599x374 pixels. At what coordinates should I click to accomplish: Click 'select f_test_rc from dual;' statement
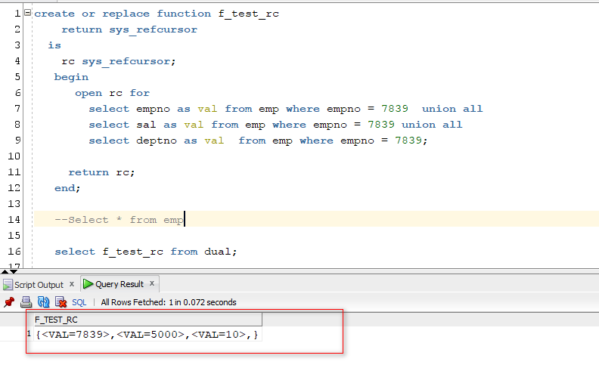click(x=146, y=252)
